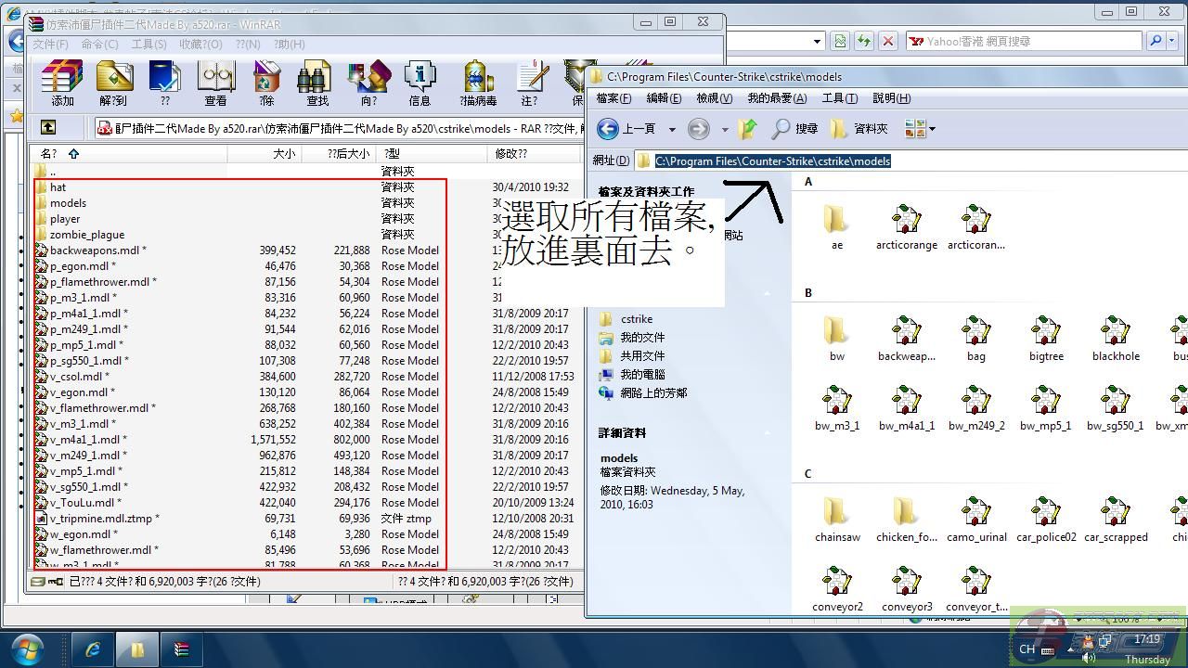1188x668 pixels.
Task: Click Windows Start orb
Action: coord(26,649)
